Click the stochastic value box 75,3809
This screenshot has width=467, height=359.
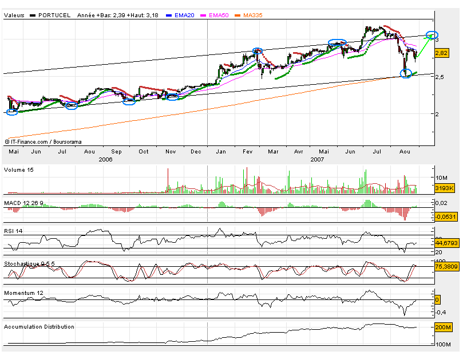[x=446, y=266]
